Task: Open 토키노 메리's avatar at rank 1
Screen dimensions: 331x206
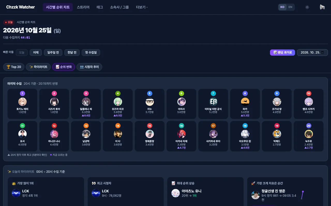Action: point(22,102)
